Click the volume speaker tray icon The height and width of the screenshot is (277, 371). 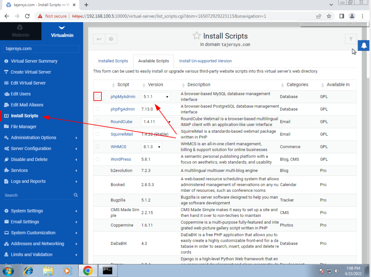pos(337,271)
